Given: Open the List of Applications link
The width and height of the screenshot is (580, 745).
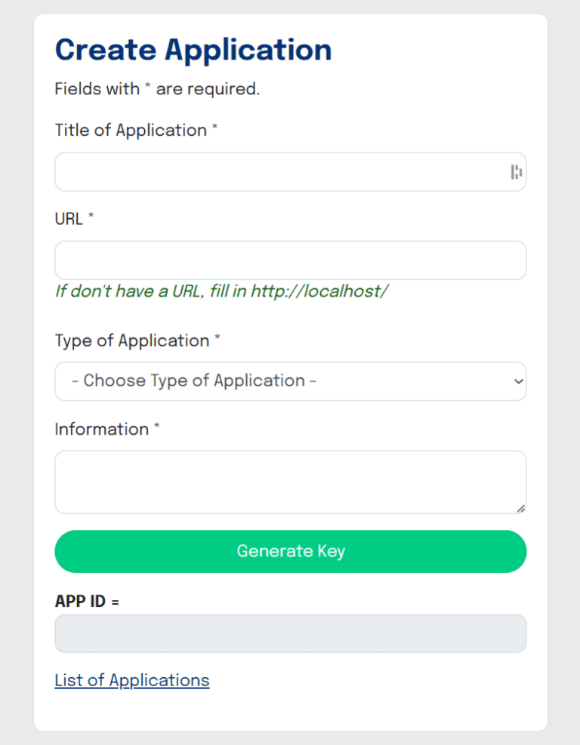Looking at the screenshot, I should coord(131,680).
